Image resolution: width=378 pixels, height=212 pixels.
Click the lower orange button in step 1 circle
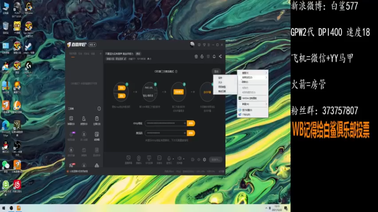coord(122,96)
